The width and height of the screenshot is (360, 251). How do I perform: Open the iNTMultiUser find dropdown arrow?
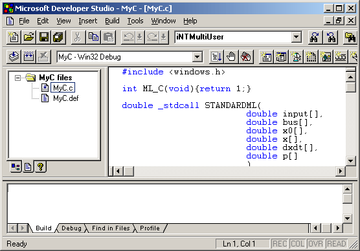click(297, 37)
